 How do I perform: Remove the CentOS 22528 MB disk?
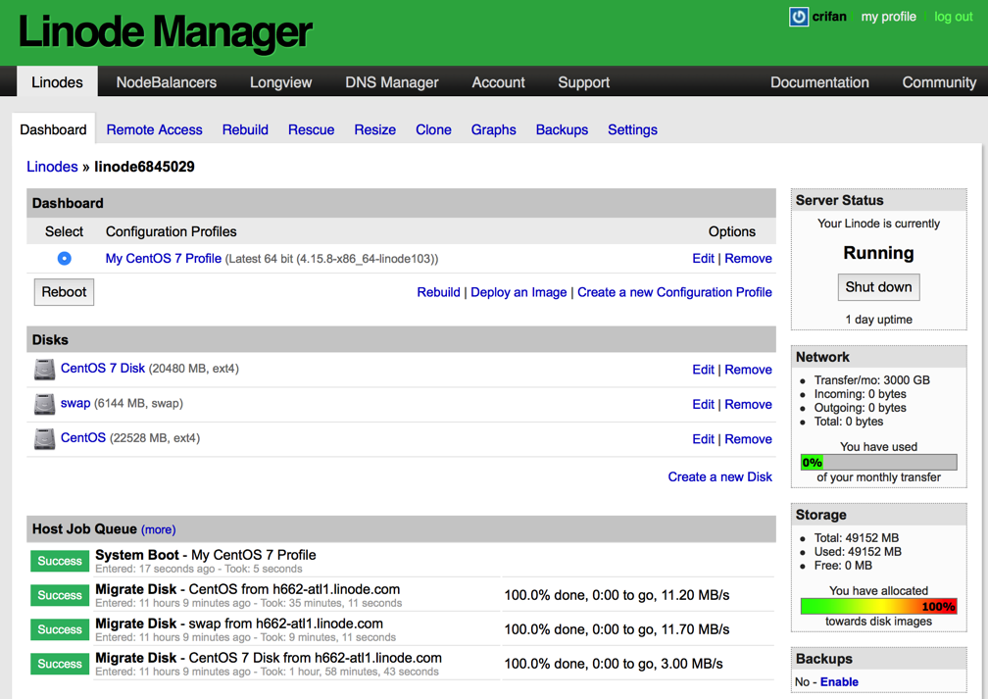748,438
